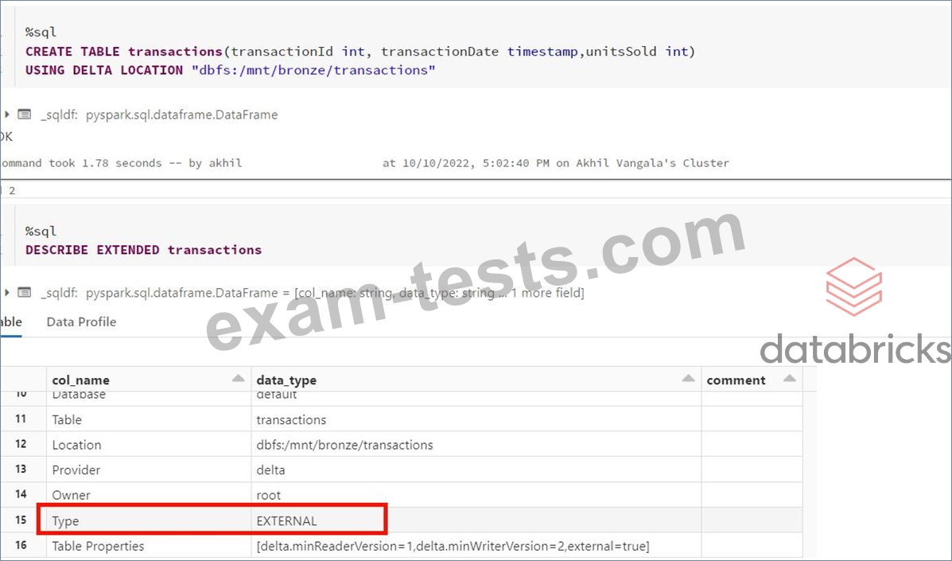Place cursor in DESCRIBE EXTENDED transactions line
The height and width of the screenshot is (561, 952).
point(143,250)
